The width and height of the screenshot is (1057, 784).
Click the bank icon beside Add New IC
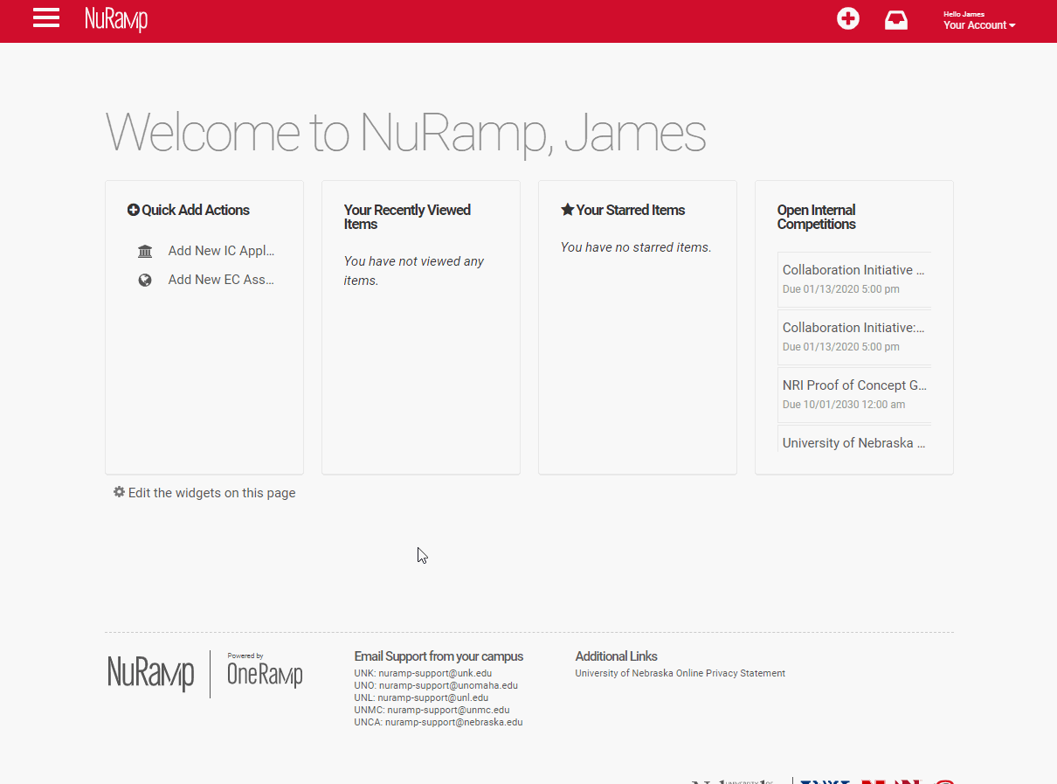[145, 252]
